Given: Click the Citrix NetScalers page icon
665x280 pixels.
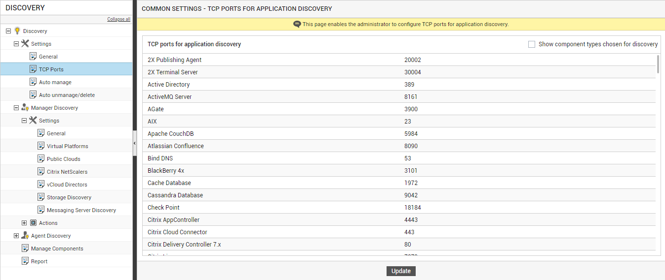Looking at the screenshot, I should tap(41, 171).
